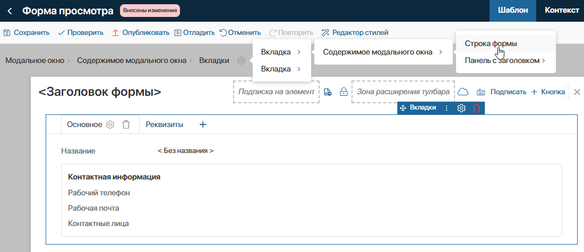
Task: Click the Сохранить save icon button
Action: click(7, 33)
